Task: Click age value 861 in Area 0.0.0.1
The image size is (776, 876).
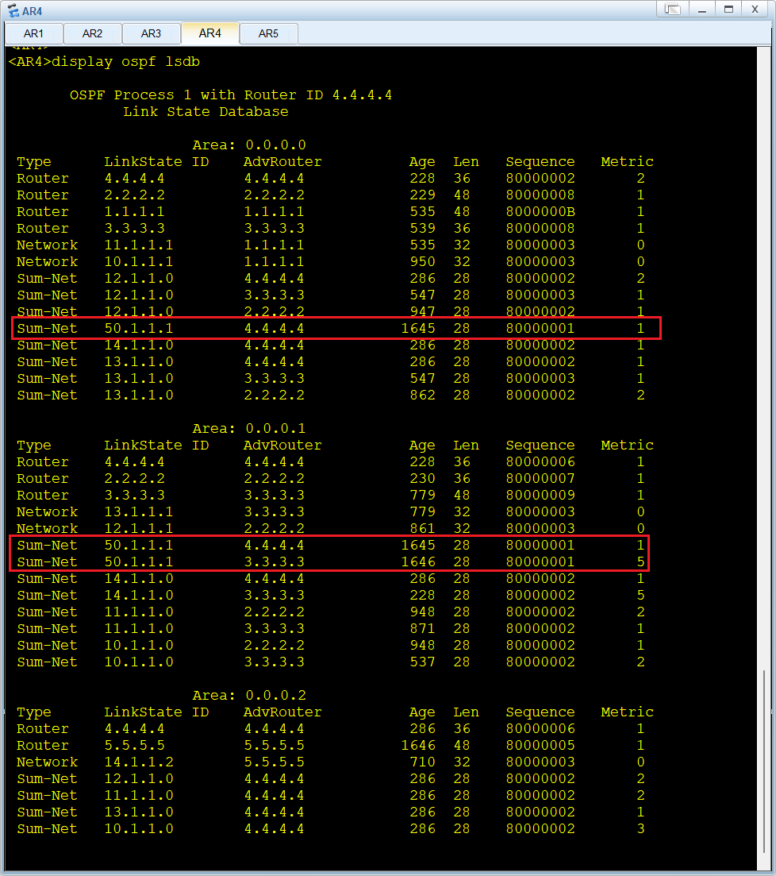Action: [422, 528]
